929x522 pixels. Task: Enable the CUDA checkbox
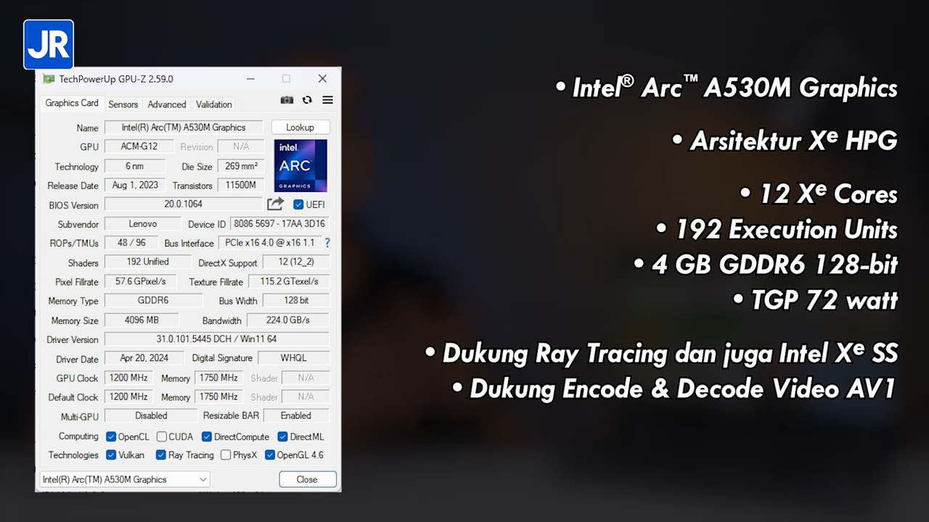pos(161,436)
